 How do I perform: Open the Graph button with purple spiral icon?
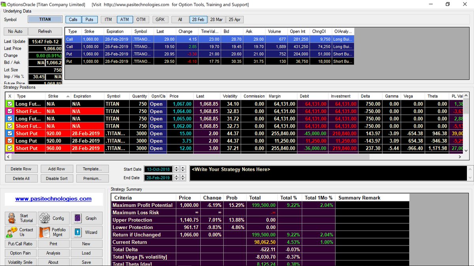pyautogui.click(x=87, y=218)
